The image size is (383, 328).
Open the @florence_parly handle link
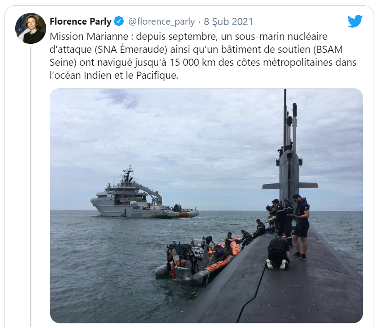[x=161, y=21]
